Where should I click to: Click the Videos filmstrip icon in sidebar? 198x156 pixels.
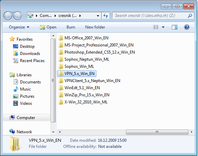16,103
